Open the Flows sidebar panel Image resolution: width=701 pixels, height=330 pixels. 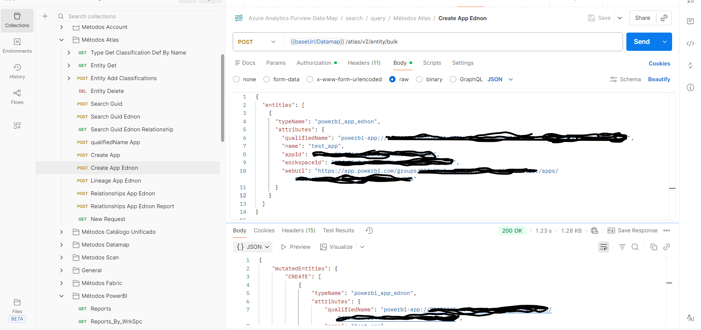[x=17, y=97]
